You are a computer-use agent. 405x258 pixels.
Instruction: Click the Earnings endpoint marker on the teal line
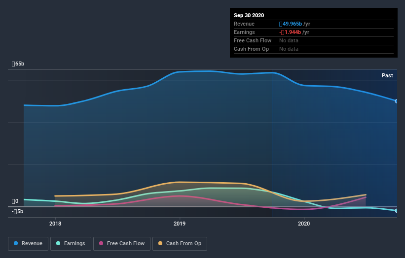click(x=397, y=211)
